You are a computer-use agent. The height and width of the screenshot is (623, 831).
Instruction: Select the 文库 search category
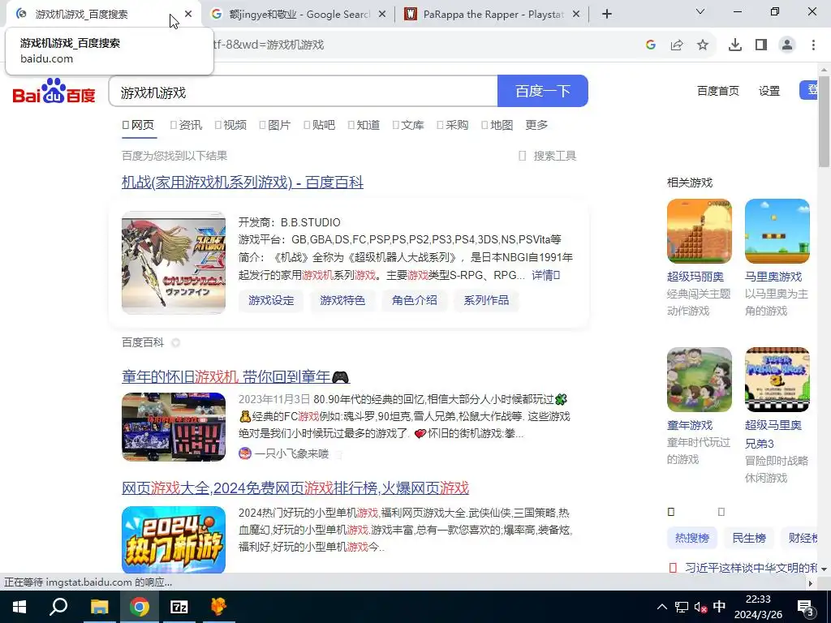(409, 125)
